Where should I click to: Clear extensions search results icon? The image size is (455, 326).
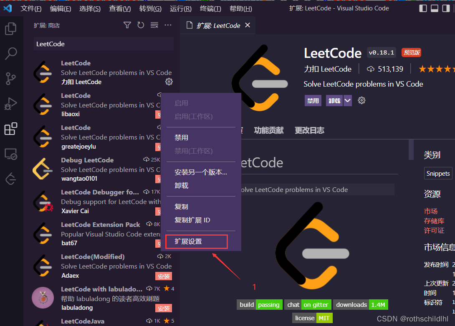pyautogui.click(x=154, y=25)
